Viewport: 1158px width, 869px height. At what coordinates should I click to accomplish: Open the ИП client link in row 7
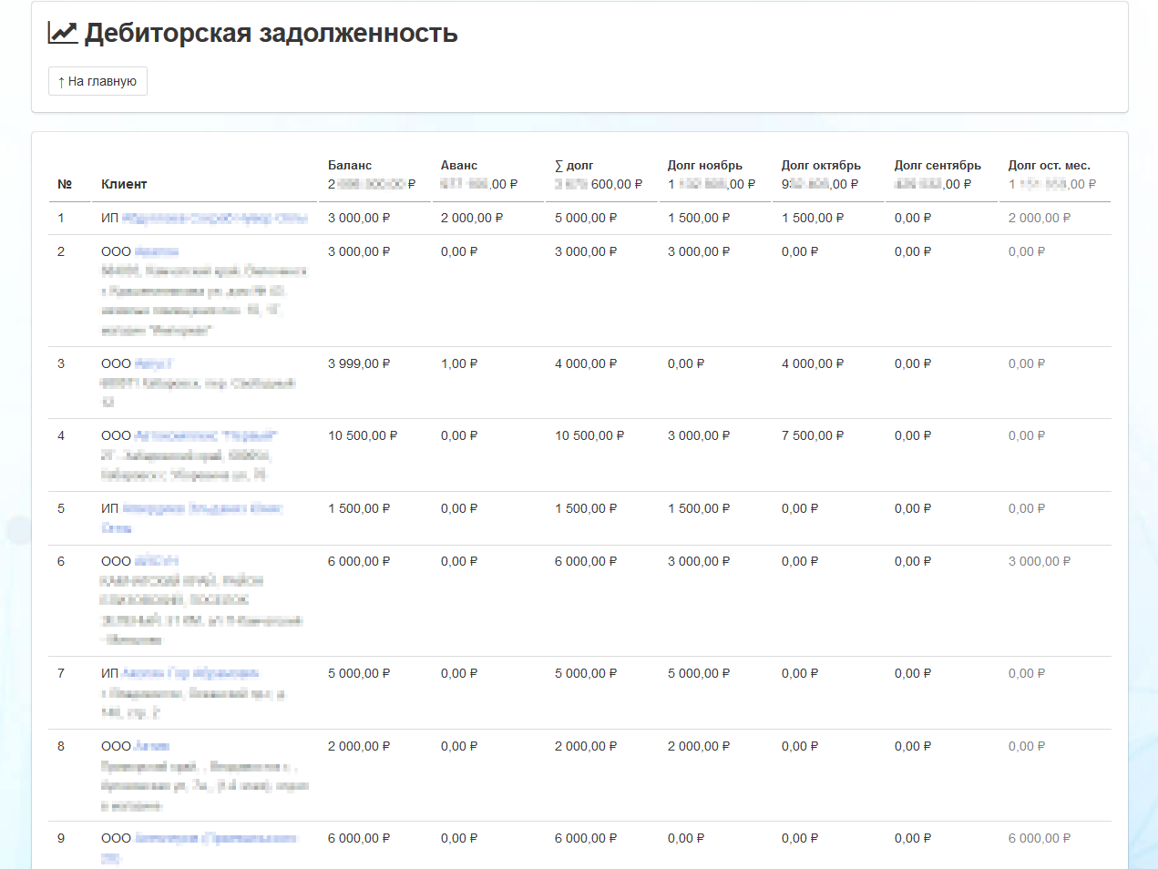pos(190,674)
